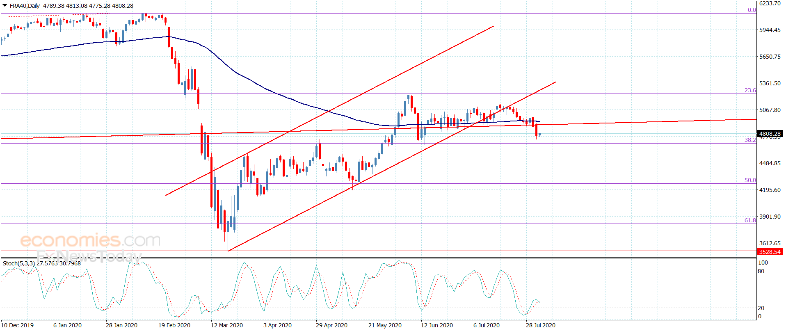The image size is (786, 331).
Task: Click the red price tag 3528.54
Action: 770,252
